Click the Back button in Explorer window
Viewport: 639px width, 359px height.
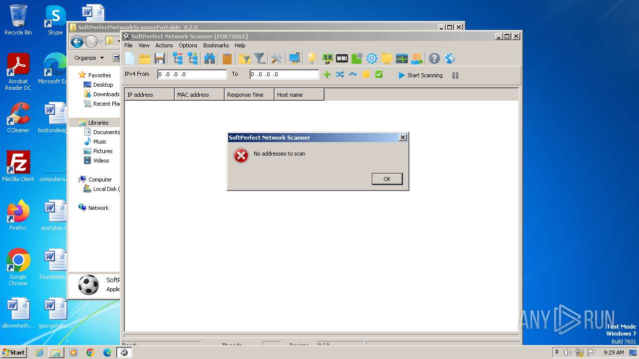click(x=77, y=42)
